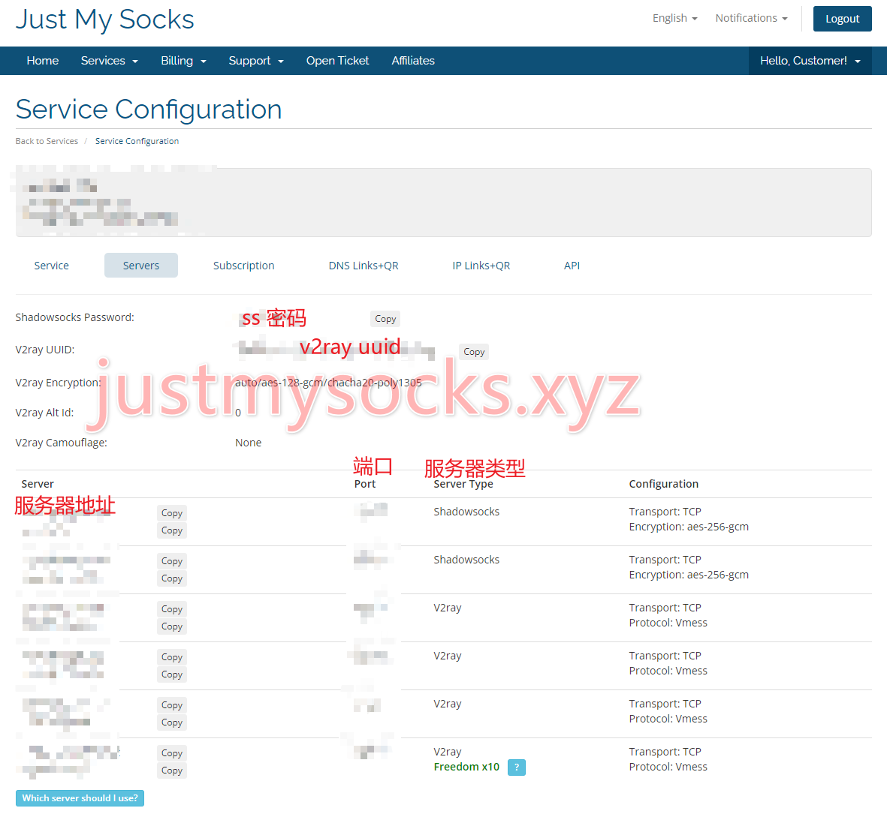Image resolution: width=887 pixels, height=817 pixels.
Task: Click the Which server should I use? button
Action: click(80, 797)
